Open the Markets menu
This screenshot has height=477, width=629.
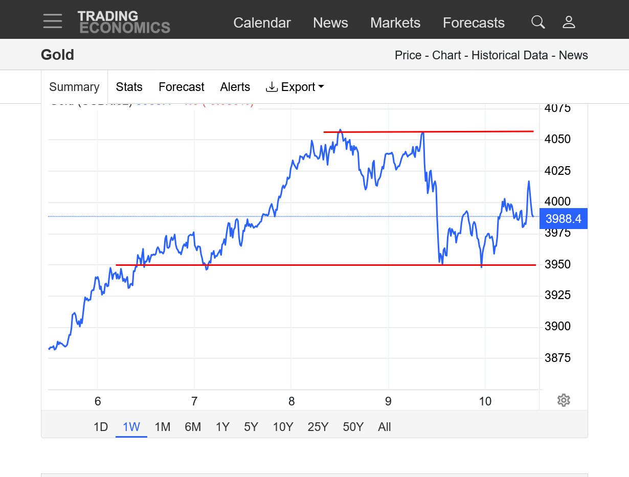click(x=395, y=23)
